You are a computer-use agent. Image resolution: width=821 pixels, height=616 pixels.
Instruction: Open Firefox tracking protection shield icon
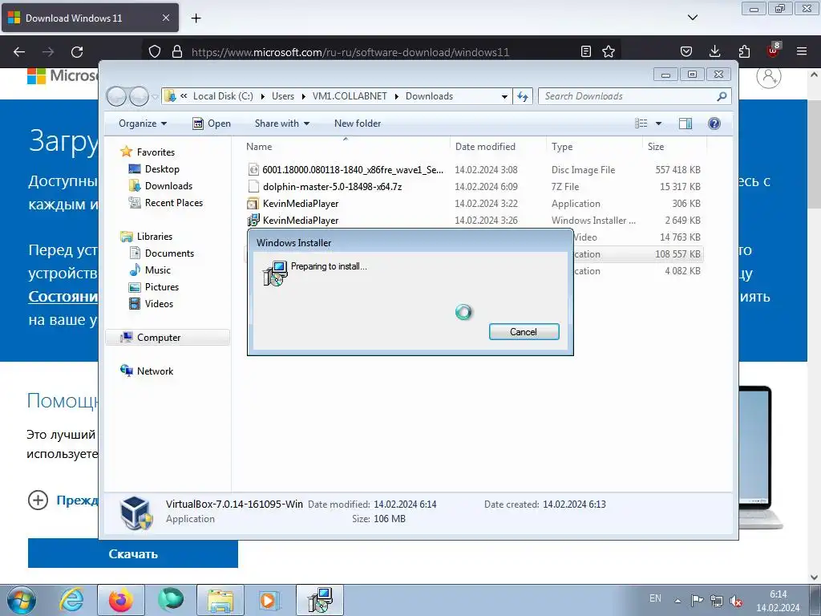pos(155,51)
